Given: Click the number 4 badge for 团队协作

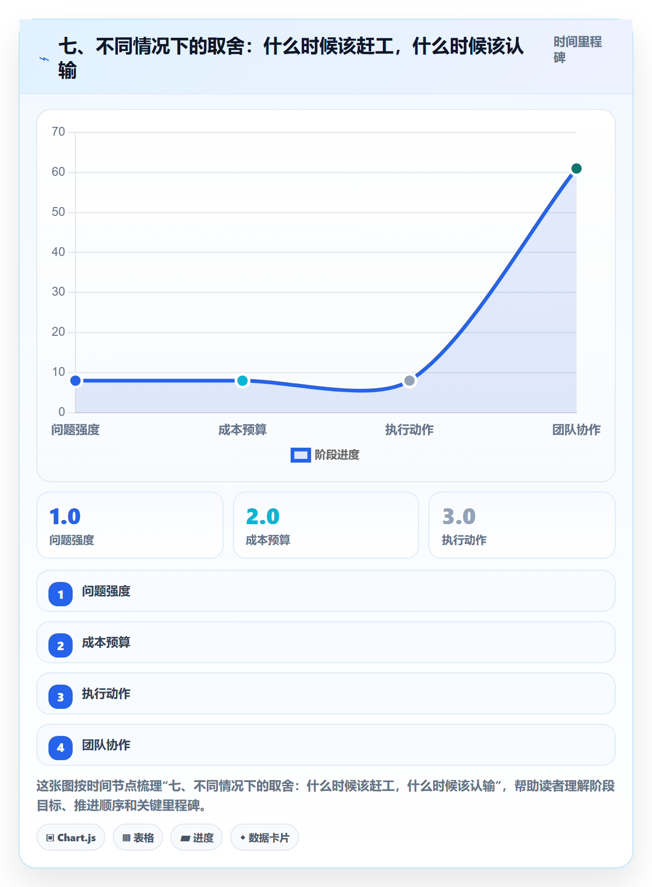Looking at the screenshot, I should [61, 748].
